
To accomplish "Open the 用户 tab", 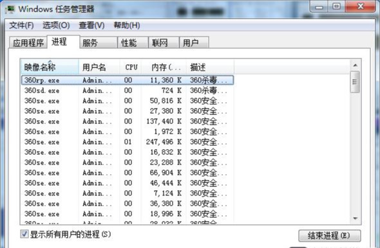I will pyautogui.click(x=194, y=43).
